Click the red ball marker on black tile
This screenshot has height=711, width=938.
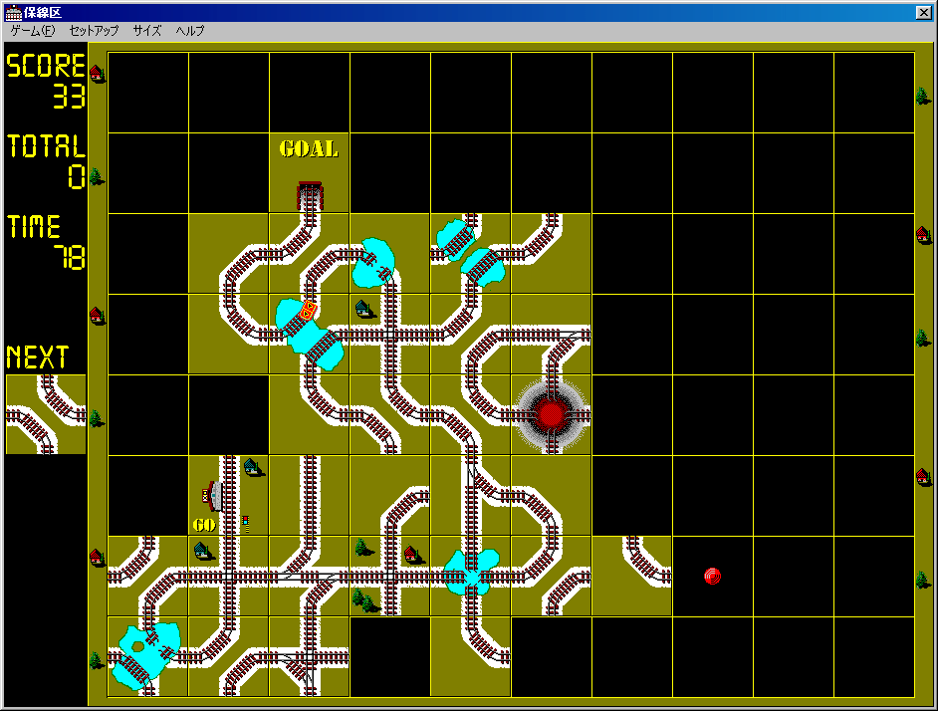[x=713, y=576]
